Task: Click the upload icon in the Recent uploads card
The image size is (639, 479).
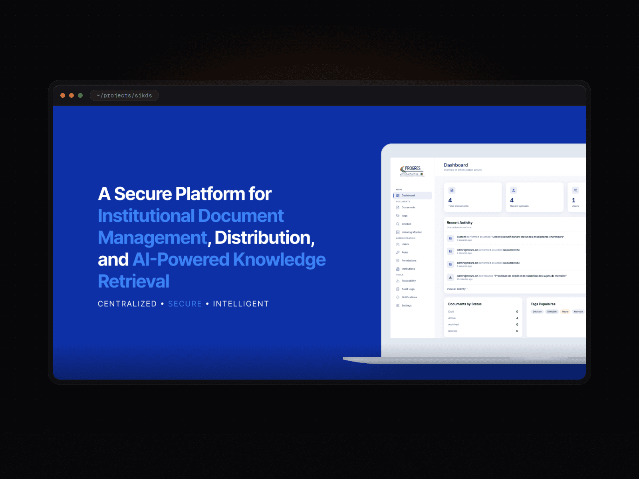Action: pyautogui.click(x=514, y=190)
